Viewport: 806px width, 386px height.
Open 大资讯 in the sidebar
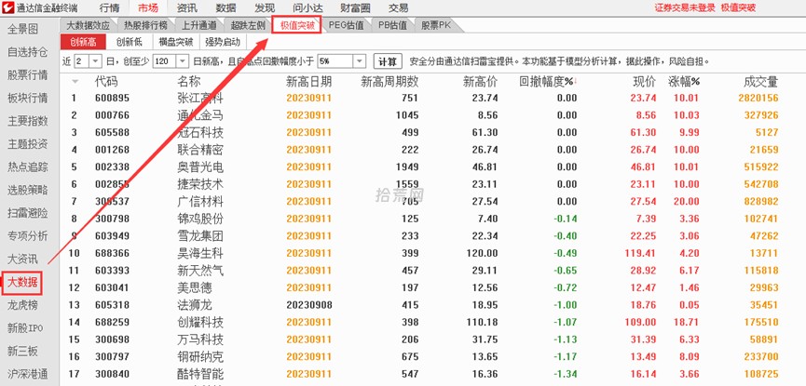click(x=22, y=259)
